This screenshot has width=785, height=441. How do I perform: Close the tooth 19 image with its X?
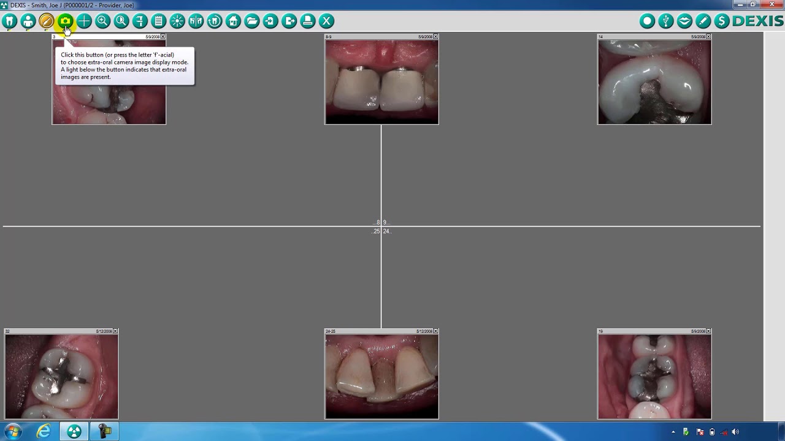(x=709, y=331)
